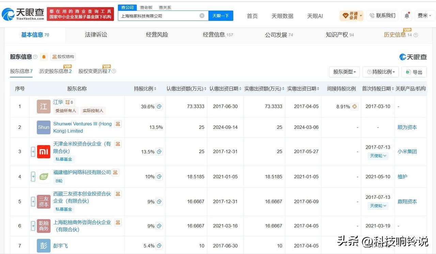Open equity structure icon beside Shunwei Ventures III
The image size is (436, 254).
(x=118, y=124)
